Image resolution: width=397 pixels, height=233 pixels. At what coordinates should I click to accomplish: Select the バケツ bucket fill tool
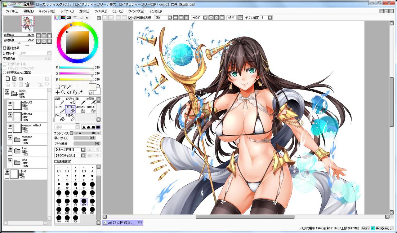tap(60, 117)
